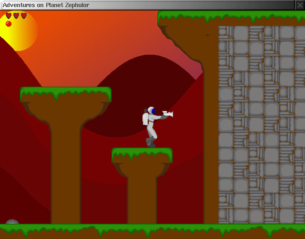Click the rightmost red heart life icon
Screen dimensions: 305x239
(x=24, y=16)
